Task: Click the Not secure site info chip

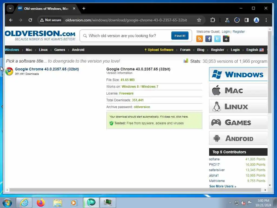Action: (51, 20)
